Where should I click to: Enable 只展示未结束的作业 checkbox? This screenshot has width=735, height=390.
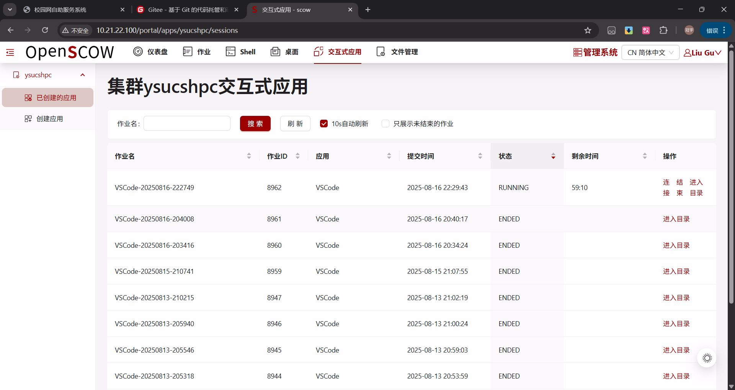click(x=385, y=123)
